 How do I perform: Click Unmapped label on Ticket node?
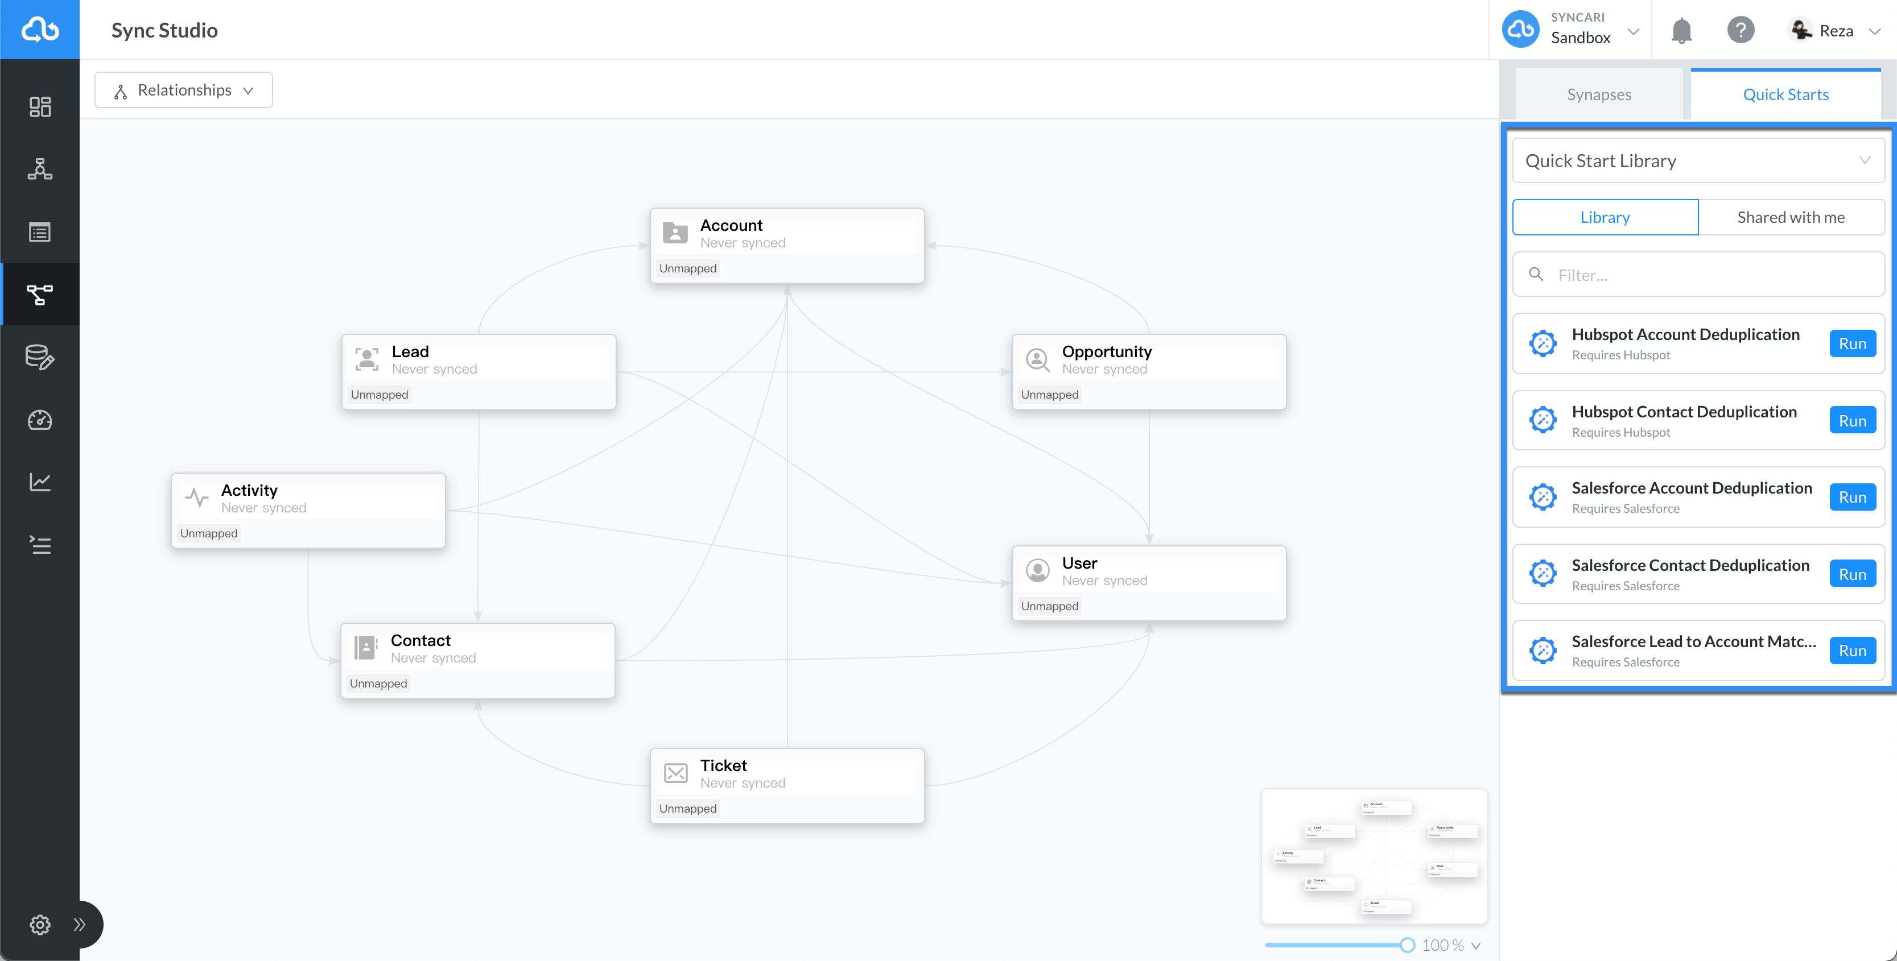point(688,808)
